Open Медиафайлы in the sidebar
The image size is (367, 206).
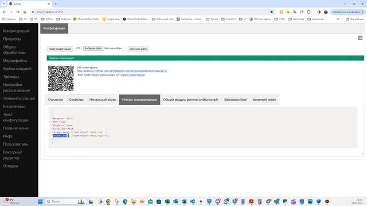point(15,61)
